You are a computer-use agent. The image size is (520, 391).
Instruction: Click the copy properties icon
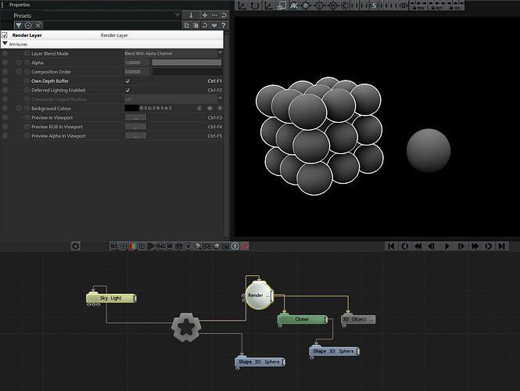(x=186, y=25)
